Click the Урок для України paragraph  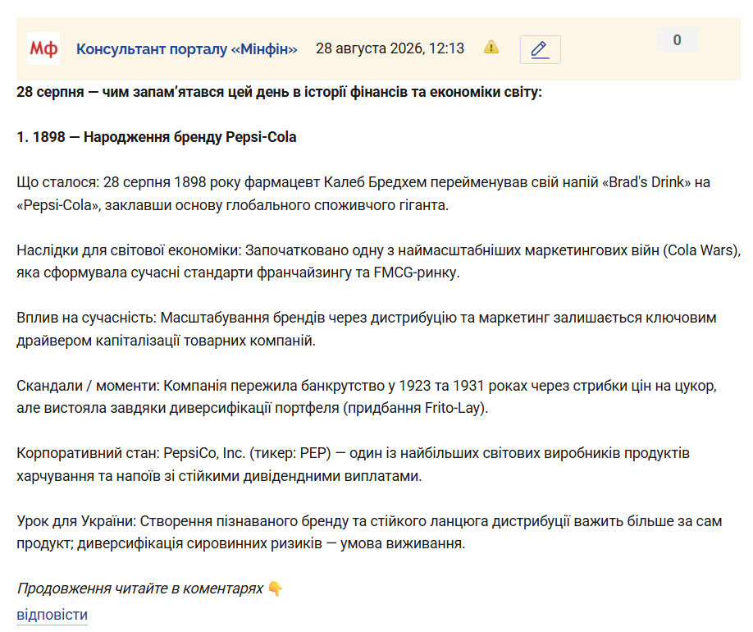click(369, 533)
